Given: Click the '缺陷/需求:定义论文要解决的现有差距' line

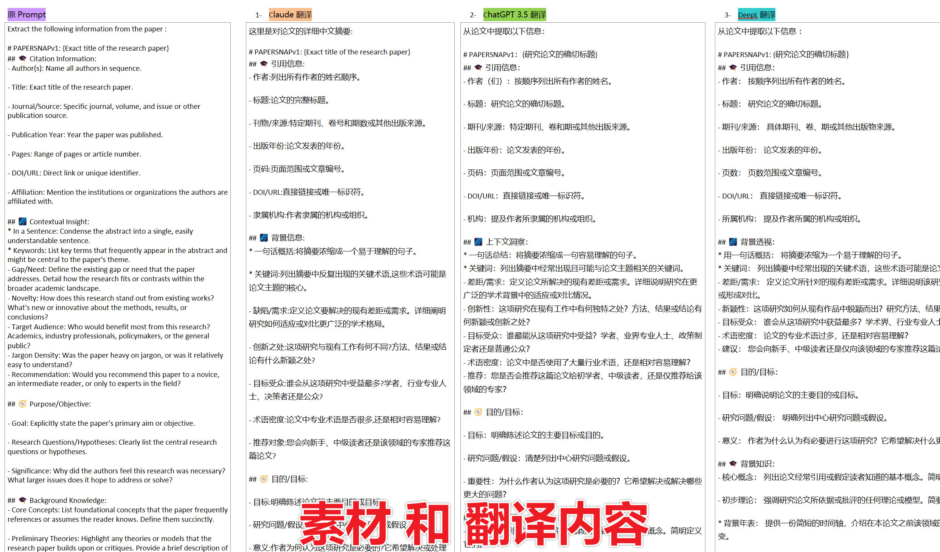Looking at the screenshot, I should click(347, 317).
